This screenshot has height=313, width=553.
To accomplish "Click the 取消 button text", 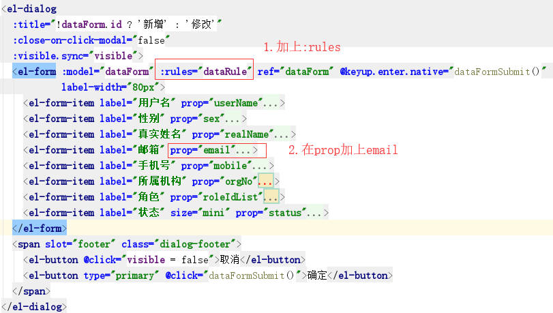I will [230, 260].
